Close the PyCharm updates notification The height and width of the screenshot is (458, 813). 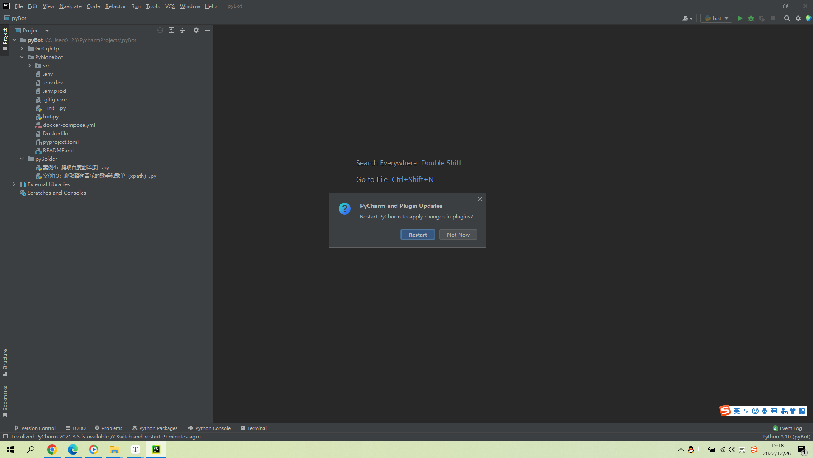coord(480,199)
